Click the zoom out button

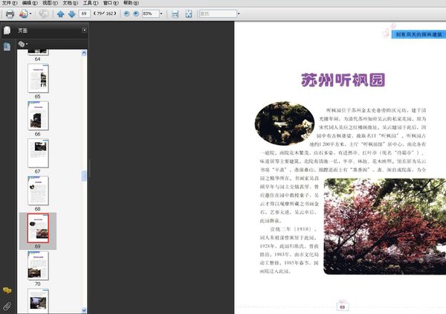coord(126,13)
